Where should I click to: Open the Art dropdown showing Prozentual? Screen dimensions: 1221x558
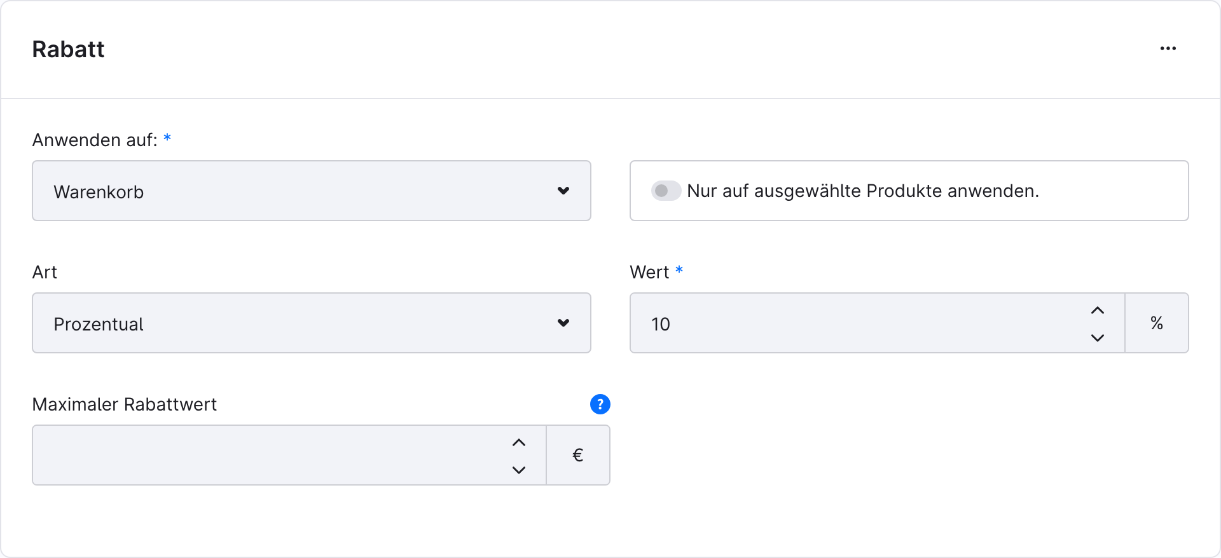312,323
